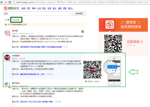Open the 香水控 account title link
This screenshot has width=150, height=107.
click(15, 31)
